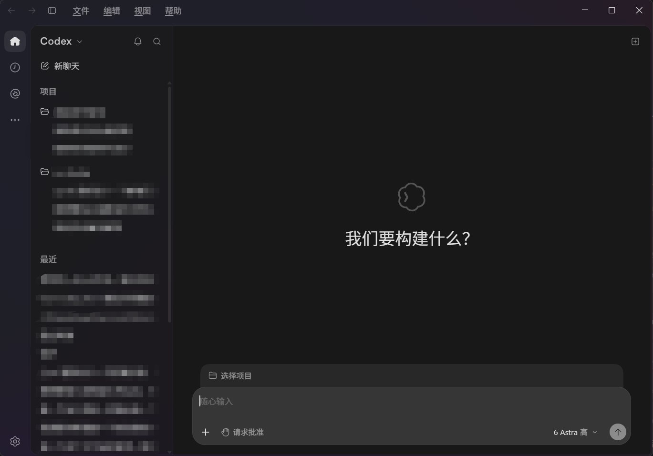The image size is (653, 456).
Task: Open the 6 Astra 高 model dropdown
Action: click(575, 432)
